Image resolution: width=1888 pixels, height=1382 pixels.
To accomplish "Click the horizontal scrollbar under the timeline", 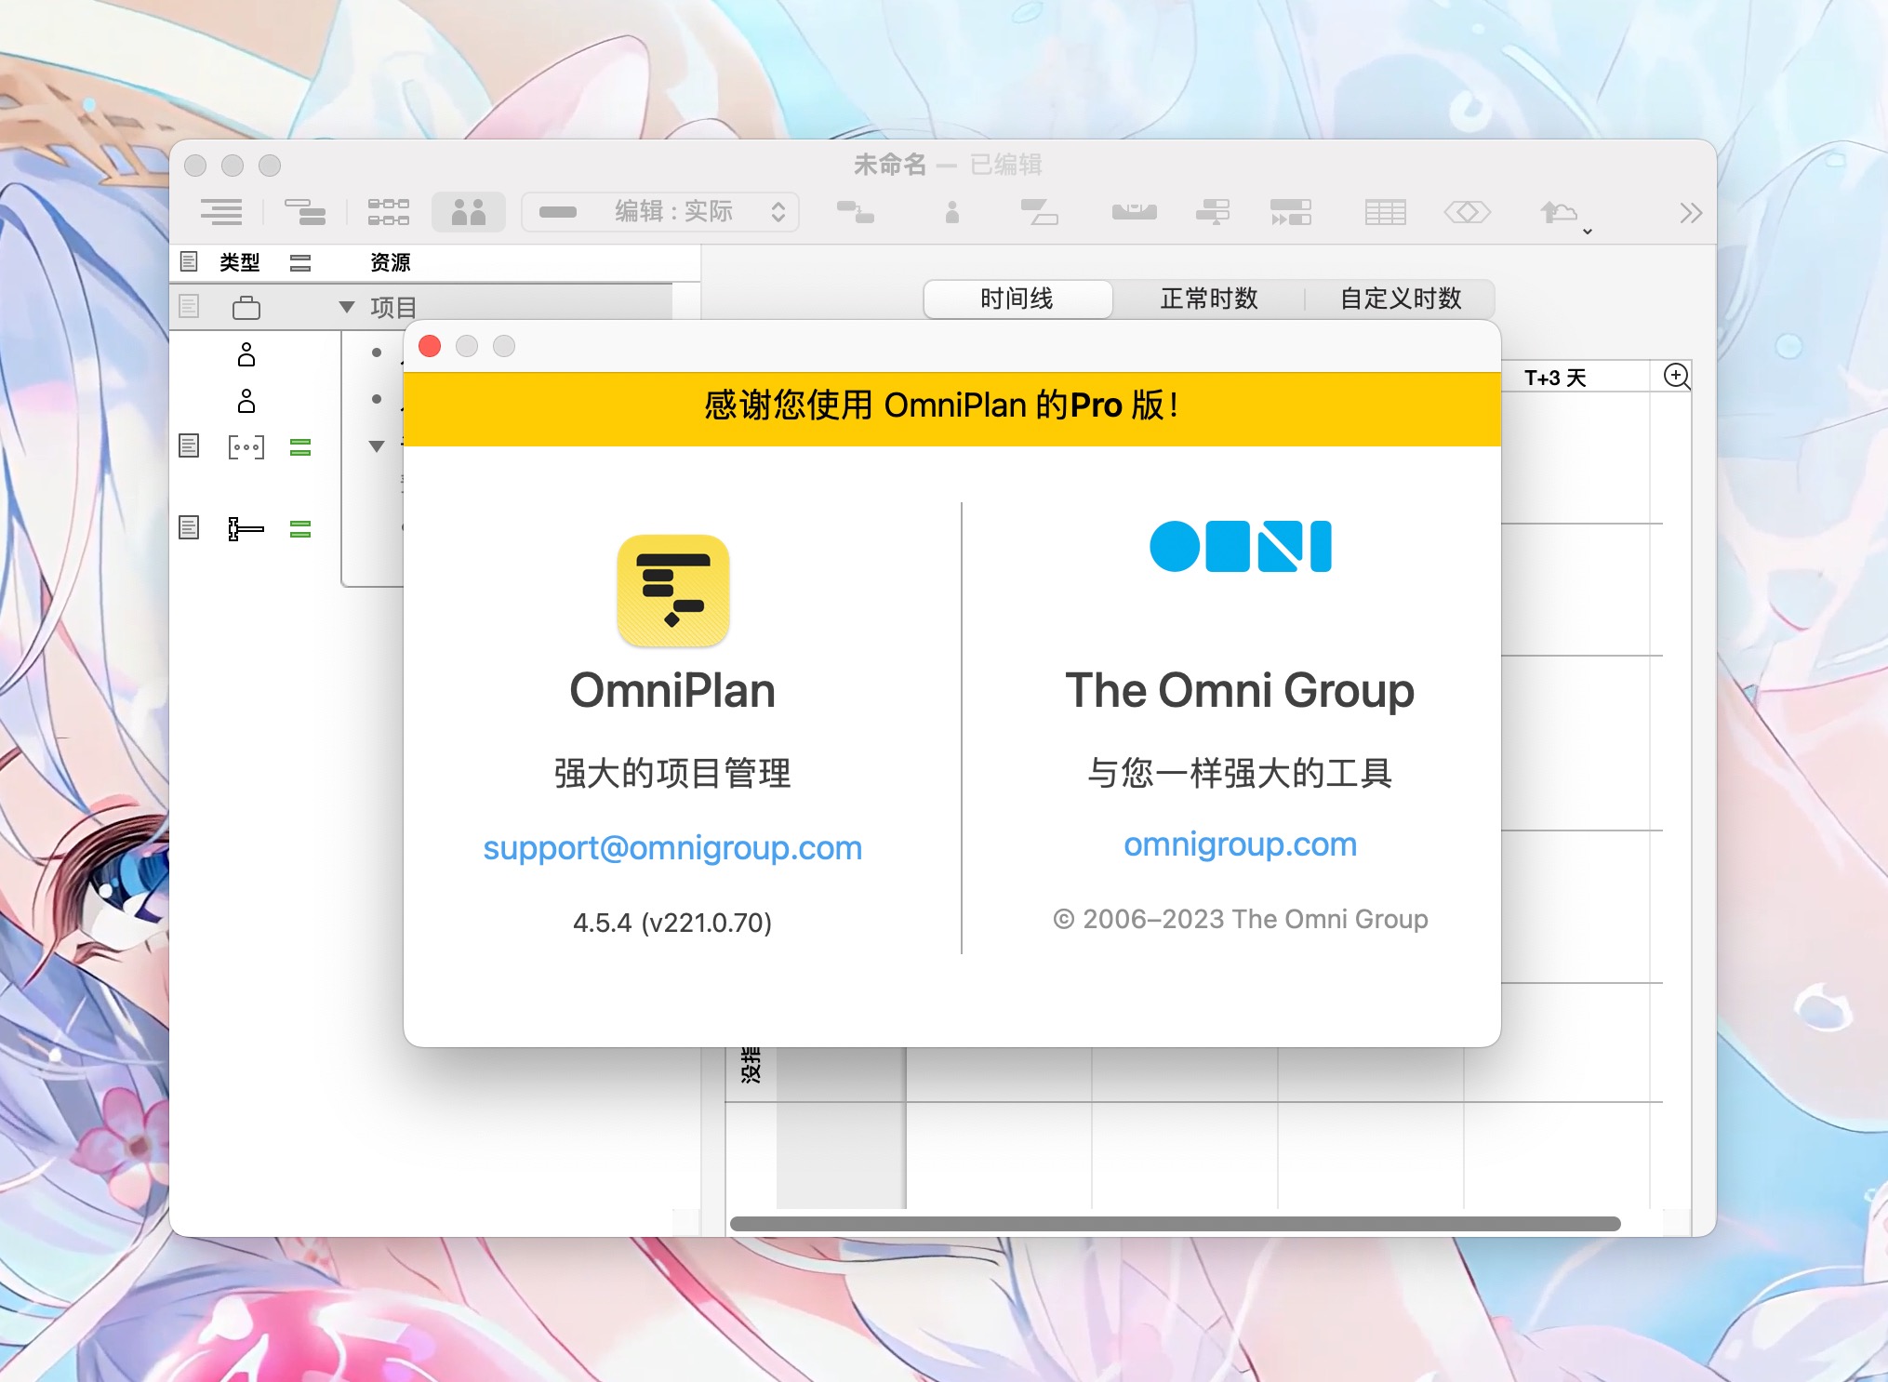I will click(1175, 1224).
